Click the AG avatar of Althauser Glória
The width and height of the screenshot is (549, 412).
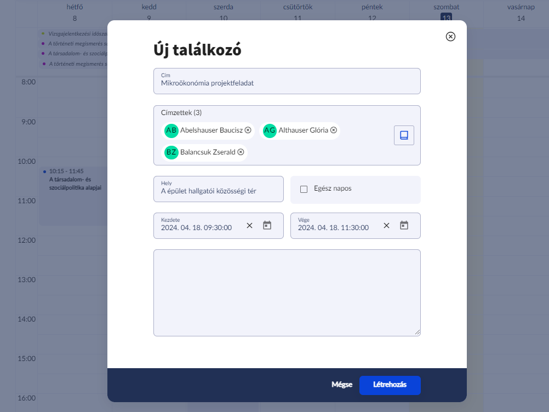270,130
